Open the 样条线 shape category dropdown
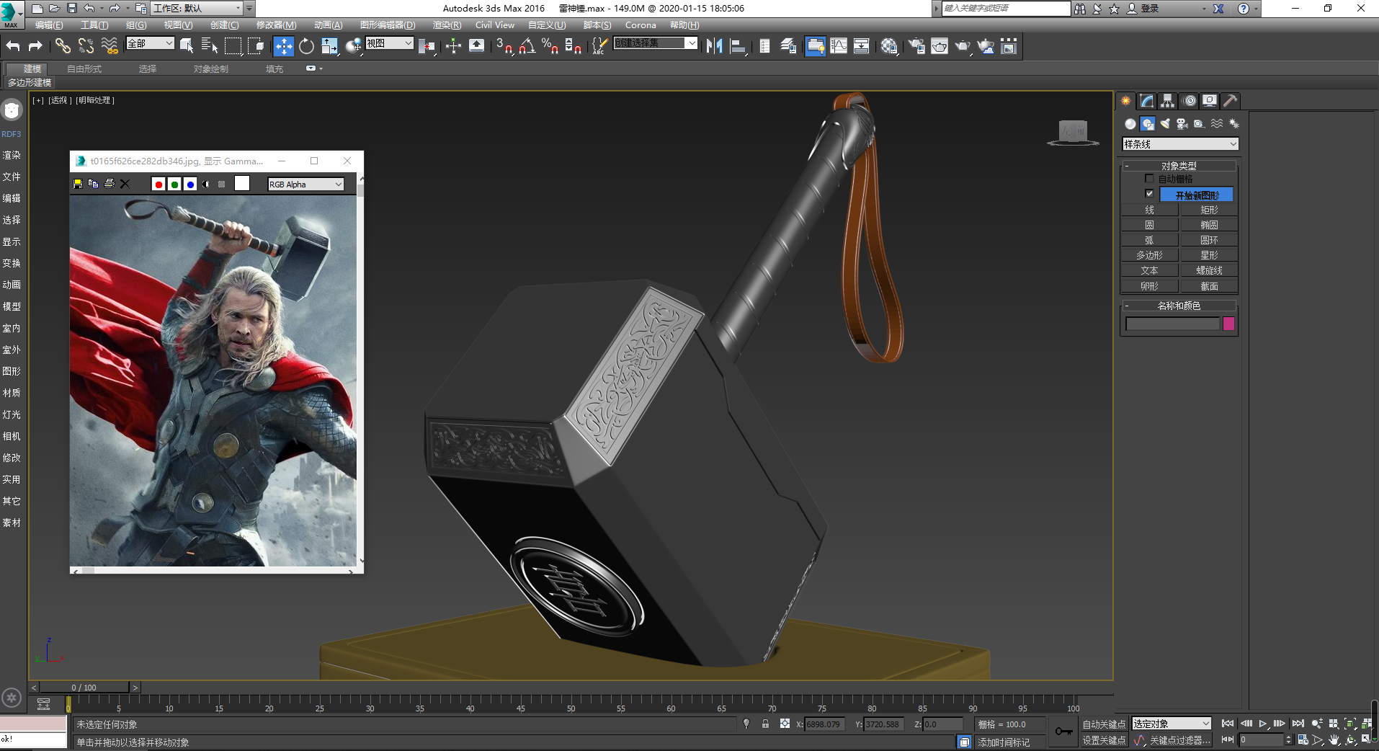The width and height of the screenshot is (1379, 751). click(x=1180, y=144)
